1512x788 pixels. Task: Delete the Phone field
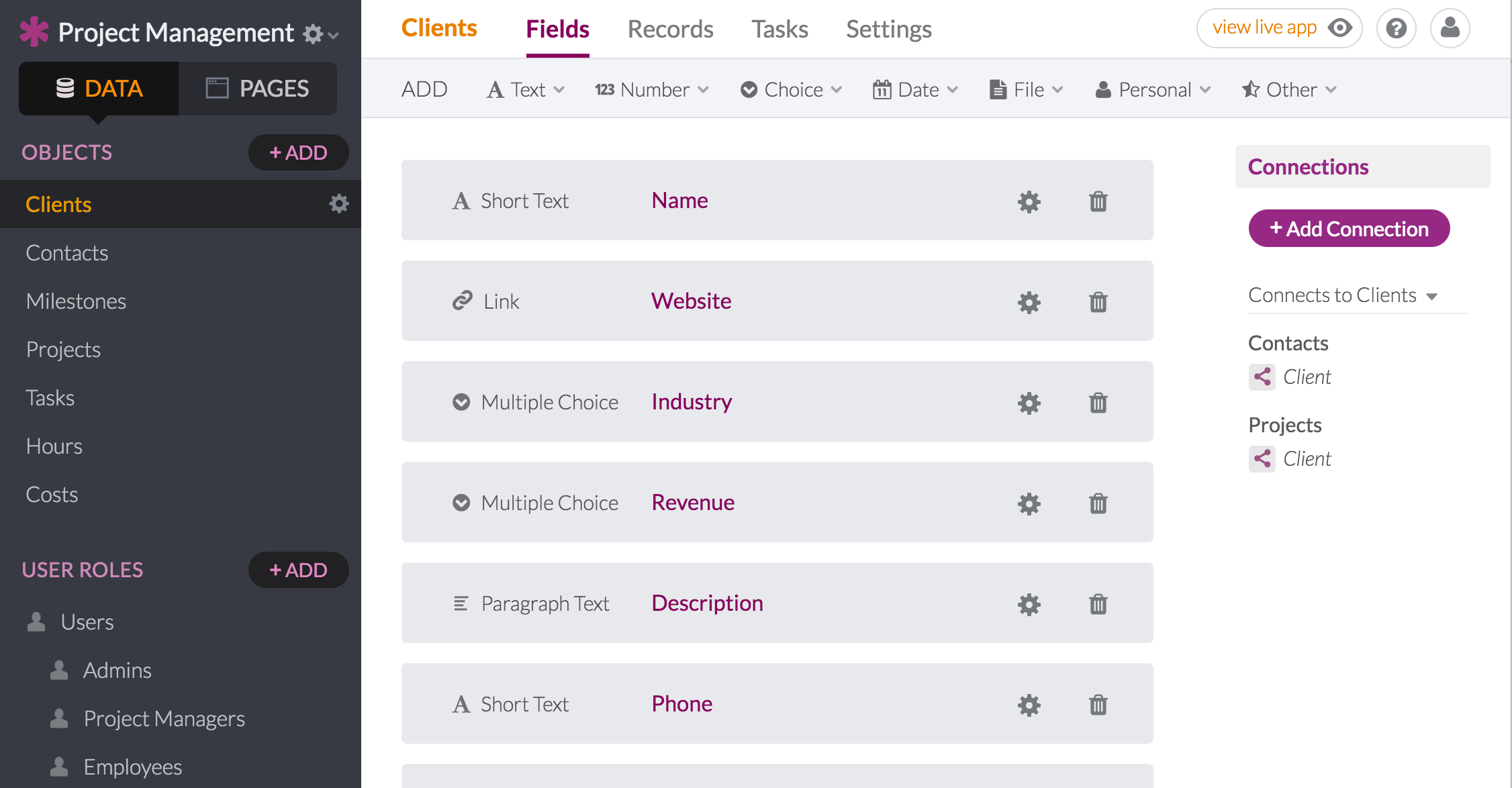tap(1098, 705)
